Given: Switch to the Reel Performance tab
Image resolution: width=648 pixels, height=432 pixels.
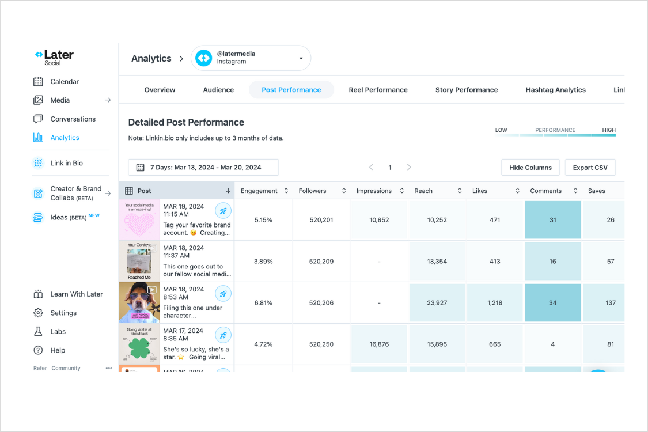Looking at the screenshot, I should click(378, 90).
